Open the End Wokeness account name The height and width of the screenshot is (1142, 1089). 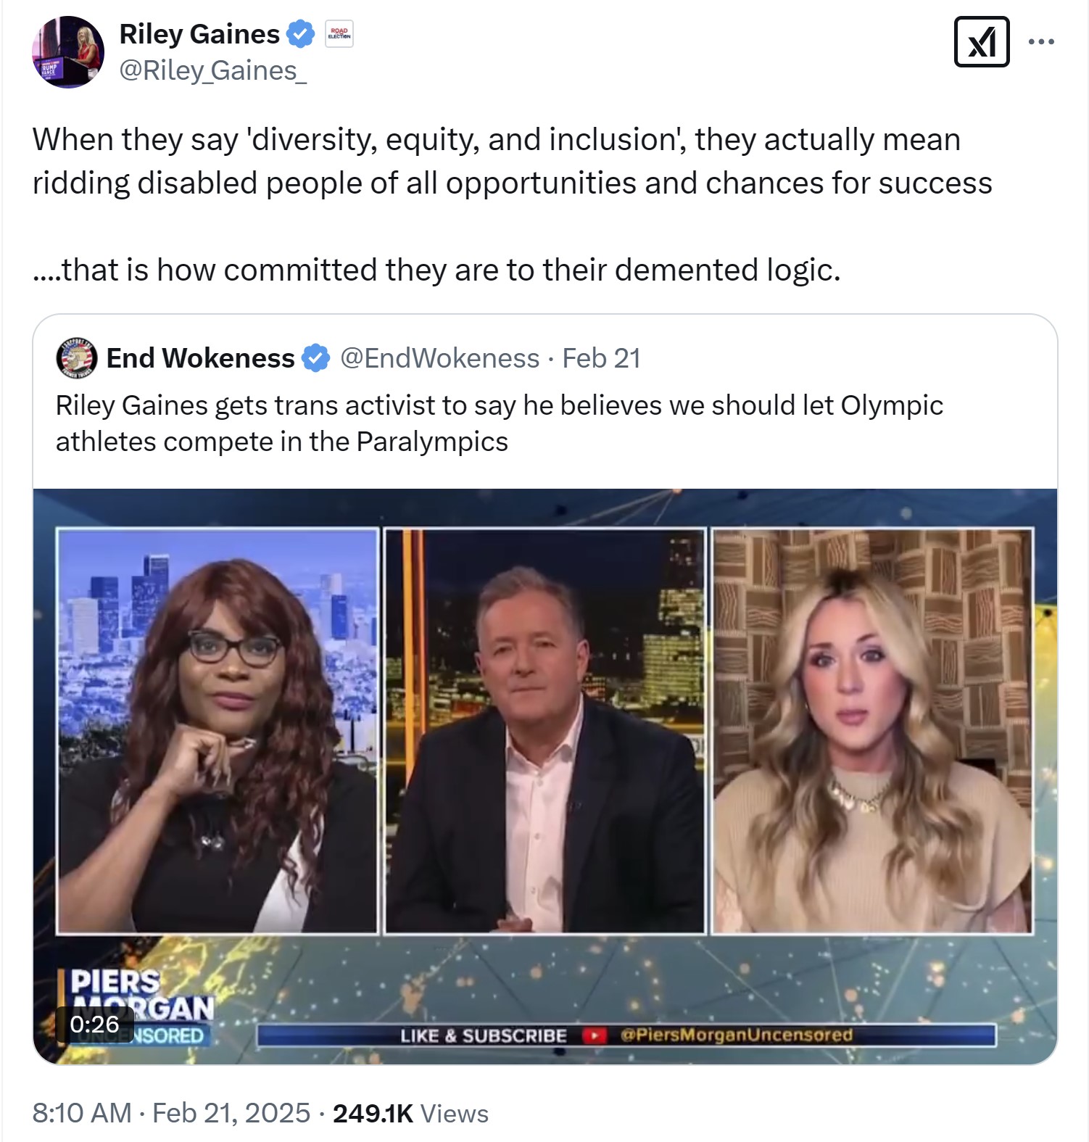click(x=200, y=358)
